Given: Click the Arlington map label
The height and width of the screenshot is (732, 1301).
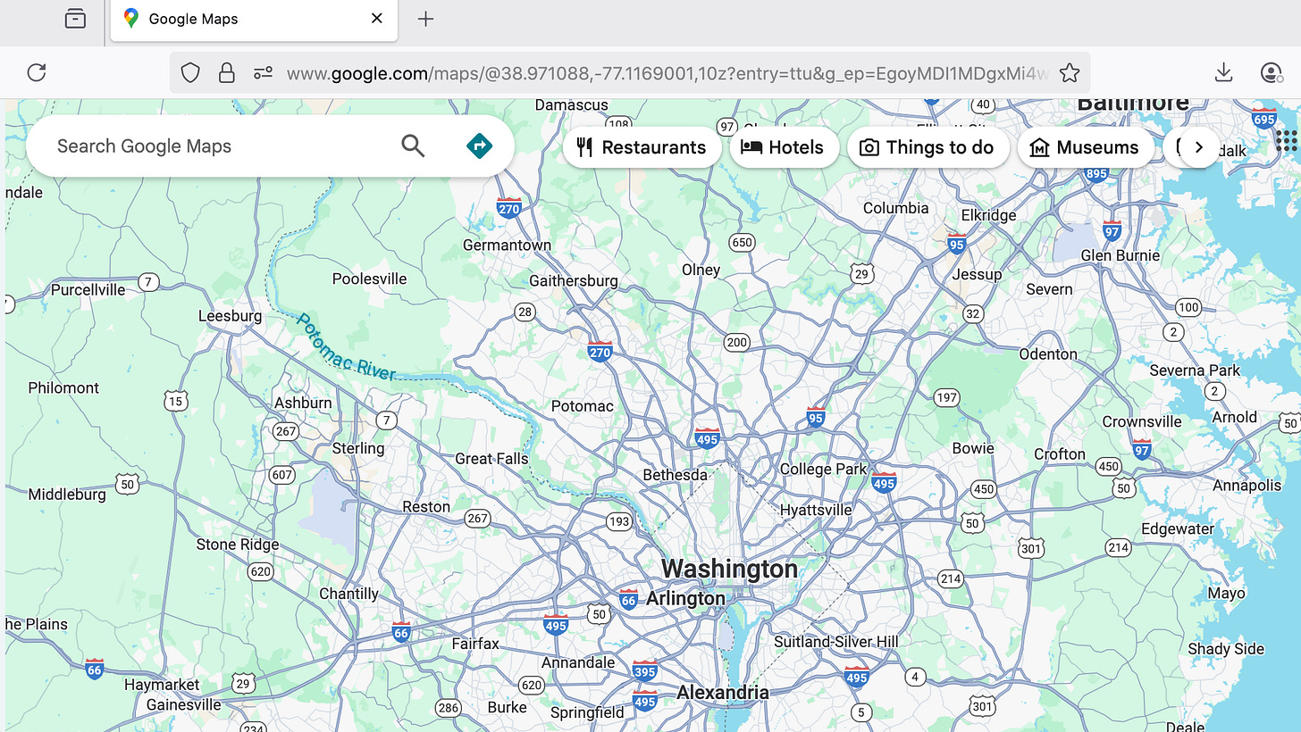Looking at the screenshot, I should tap(686, 598).
